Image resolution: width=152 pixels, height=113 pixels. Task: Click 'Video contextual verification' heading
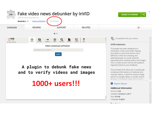(57, 46)
